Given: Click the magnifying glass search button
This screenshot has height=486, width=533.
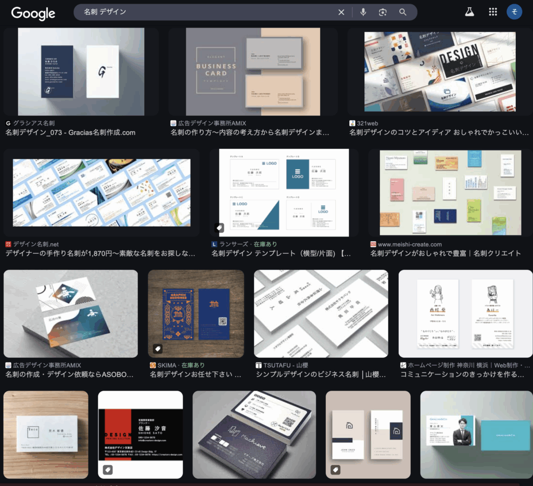Looking at the screenshot, I should [x=403, y=13].
